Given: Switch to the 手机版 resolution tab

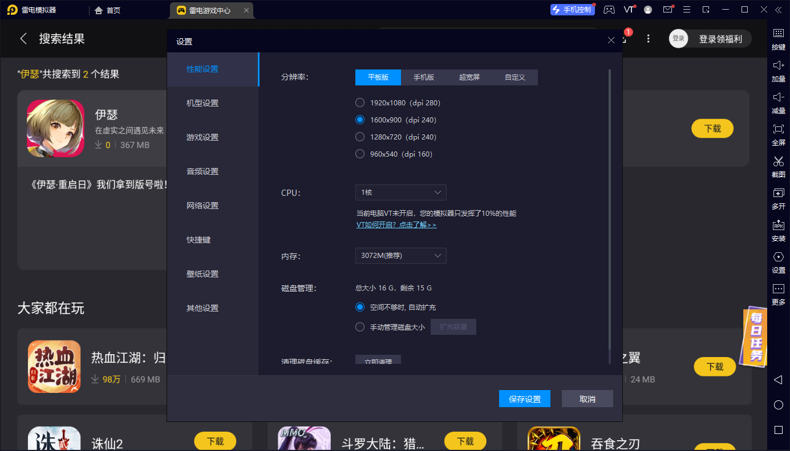Looking at the screenshot, I should click(424, 77).
